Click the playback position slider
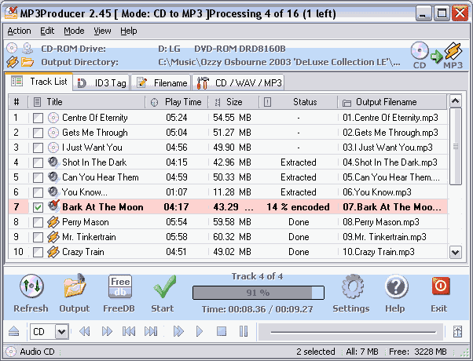 [x=353, y=332]
